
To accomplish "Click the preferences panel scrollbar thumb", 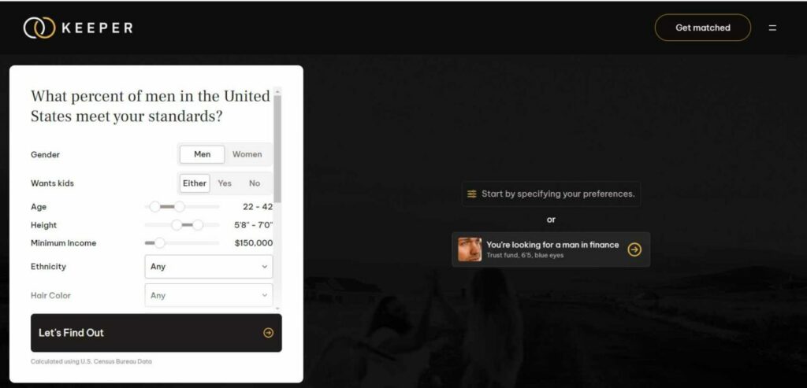I will point(278,149).
